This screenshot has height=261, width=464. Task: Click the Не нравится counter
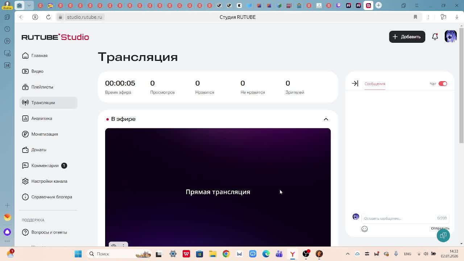253,87
